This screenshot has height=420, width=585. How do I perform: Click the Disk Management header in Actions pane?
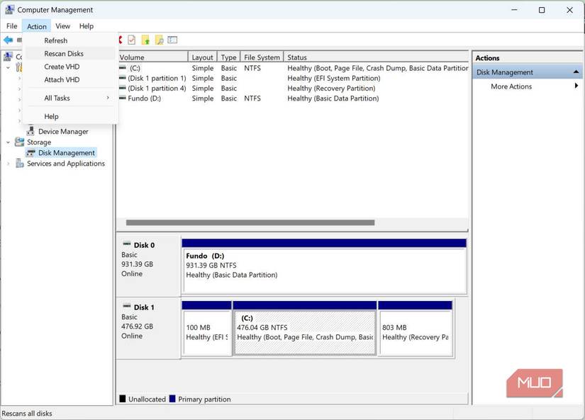(x=527, y=72)
